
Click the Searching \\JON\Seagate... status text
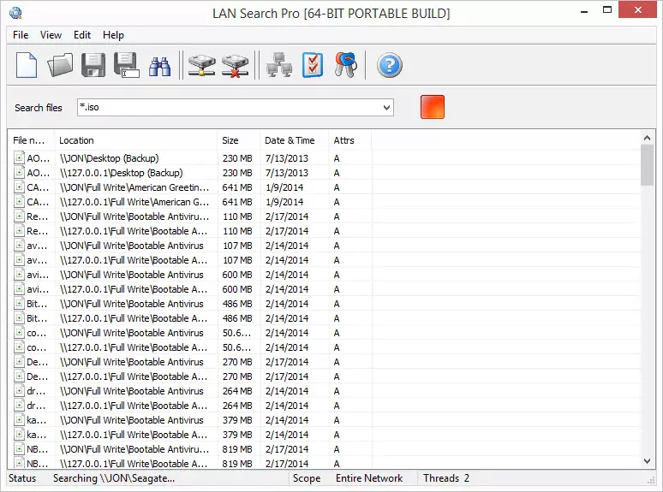click(114, 478)
